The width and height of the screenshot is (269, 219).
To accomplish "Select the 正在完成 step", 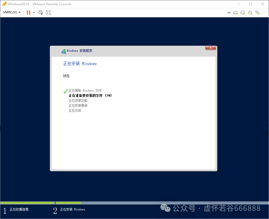I will click(x=75, y=110).
